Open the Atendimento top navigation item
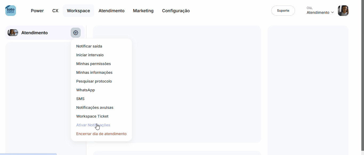Viewport: 364px width, 155px height. (x=111, y=11)
